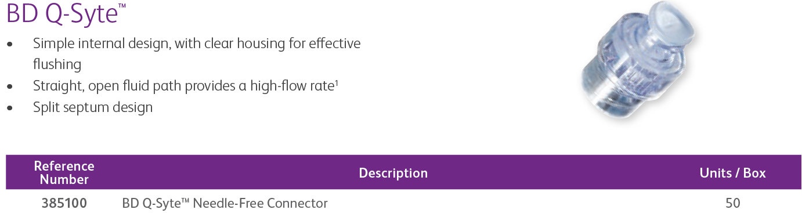Click the BD Q-Syte heading
The width and height of the screenshot is (802, 213).
point(66,13)
